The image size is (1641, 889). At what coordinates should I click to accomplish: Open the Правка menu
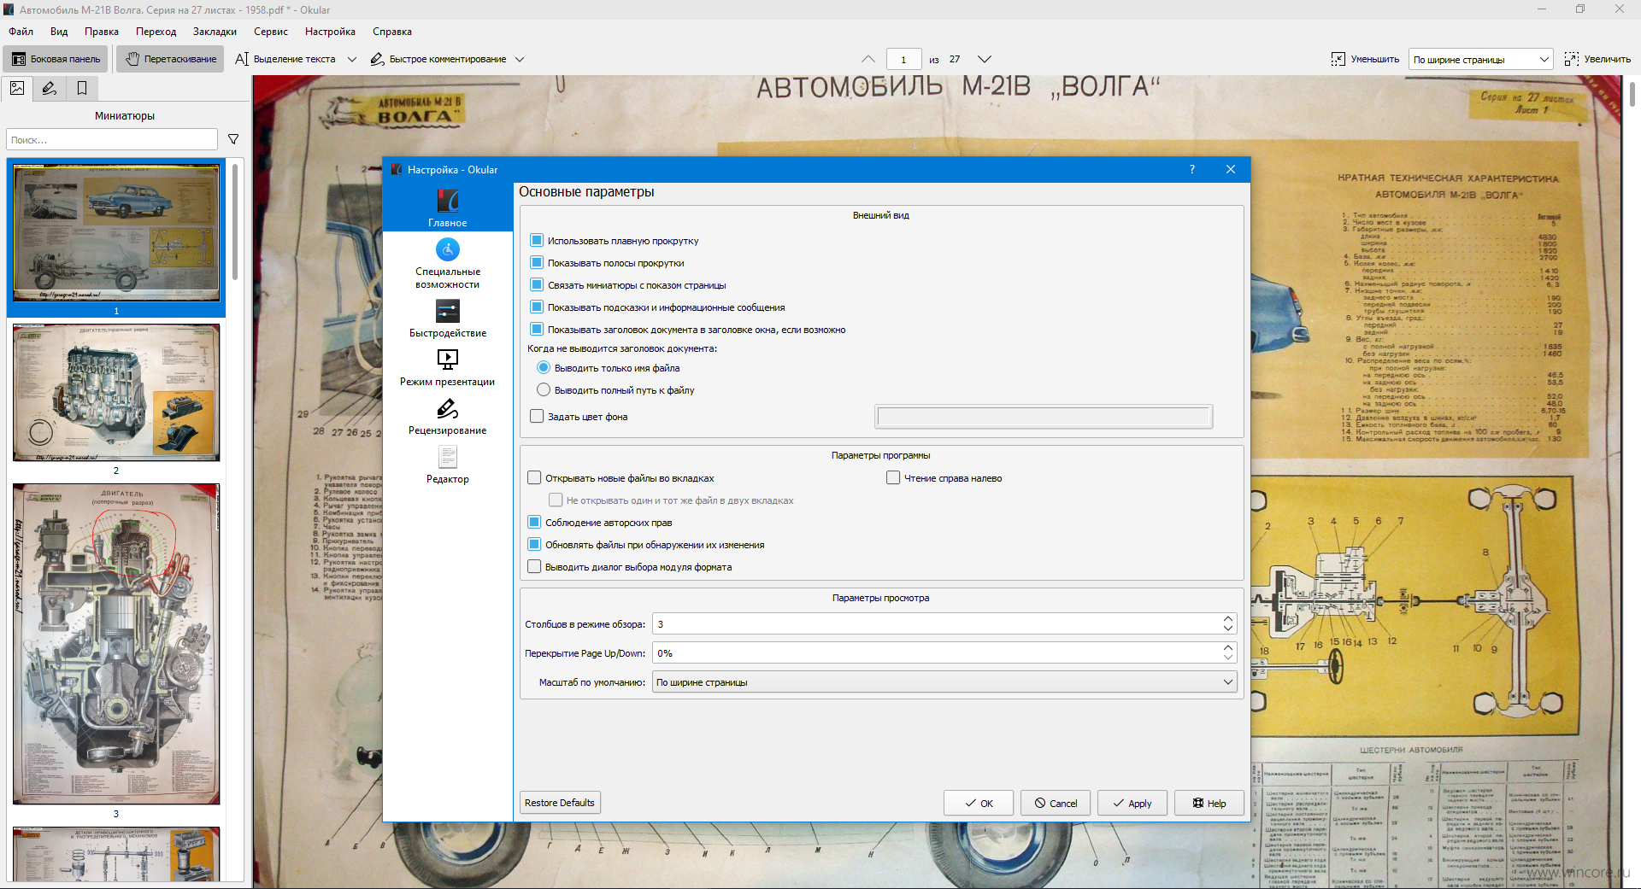pos(102,32)
